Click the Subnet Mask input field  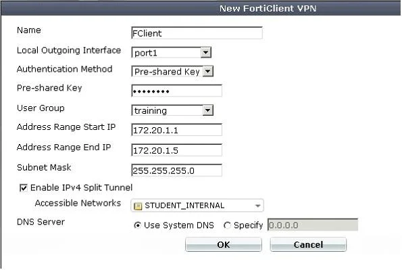coord(176,171)
